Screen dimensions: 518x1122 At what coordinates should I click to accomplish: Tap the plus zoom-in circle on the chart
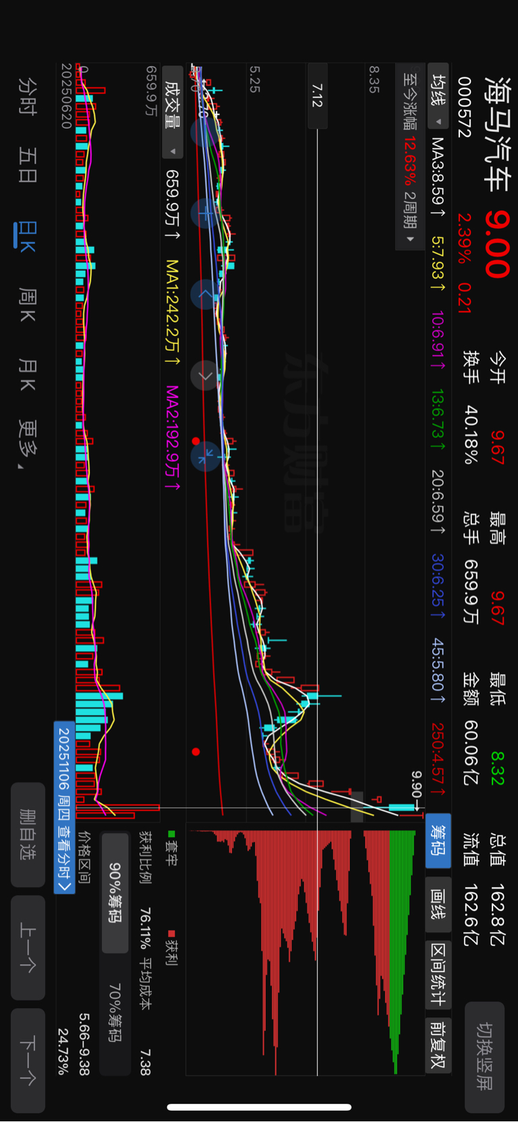pyautogui.click(x=204, y=213)
